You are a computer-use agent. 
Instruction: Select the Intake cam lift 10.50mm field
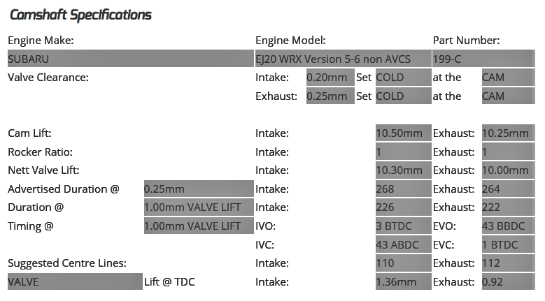403,133
